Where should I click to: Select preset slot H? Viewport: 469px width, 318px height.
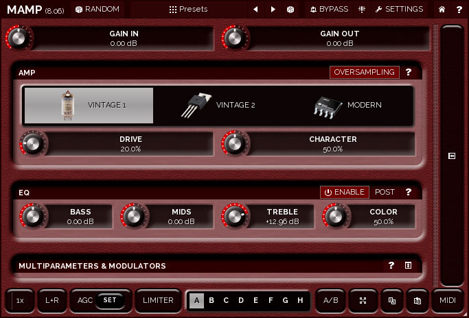(300, 300)
